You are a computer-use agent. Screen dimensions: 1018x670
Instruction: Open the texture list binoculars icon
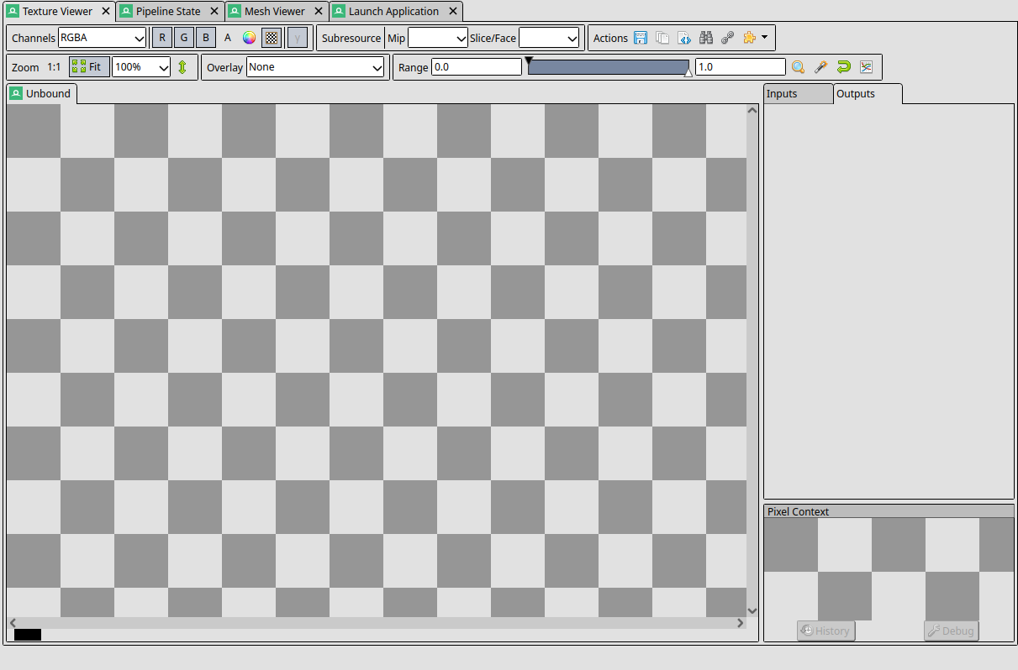(706, 38)
